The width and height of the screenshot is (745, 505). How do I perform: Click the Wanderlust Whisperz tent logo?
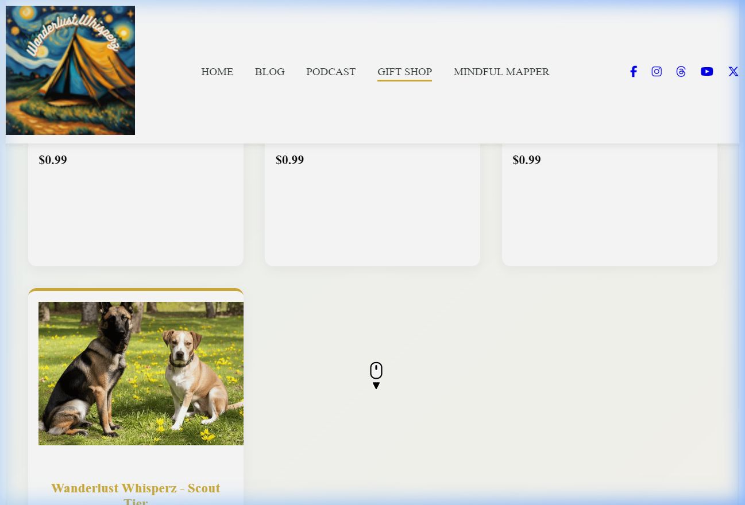click(70, 70)
